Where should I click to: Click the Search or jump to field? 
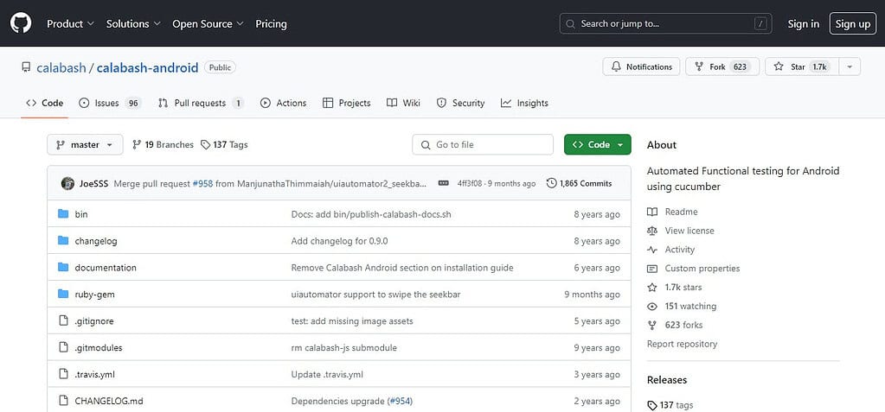tap(665, 23)
